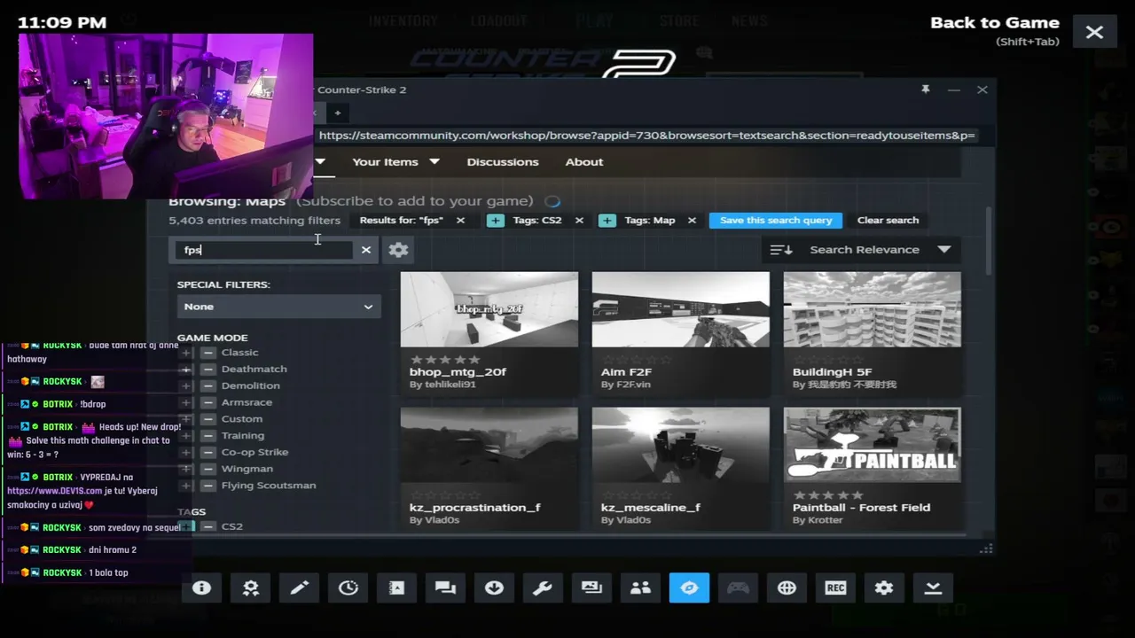Click the 'Paintball - Forest Field' title

tap(861, 508)
